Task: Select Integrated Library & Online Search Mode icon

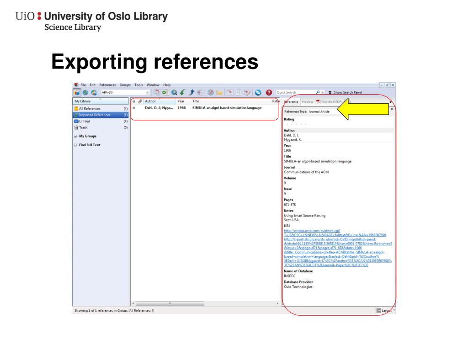Action: point(94,92)
